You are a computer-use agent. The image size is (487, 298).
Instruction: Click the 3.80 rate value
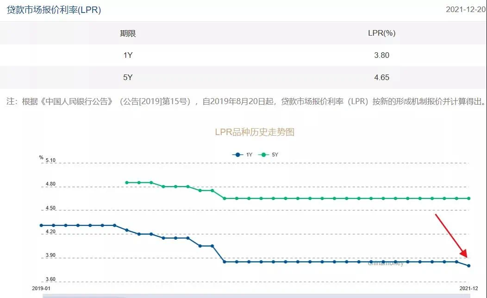pyautogui.click(x=382, y=55)
